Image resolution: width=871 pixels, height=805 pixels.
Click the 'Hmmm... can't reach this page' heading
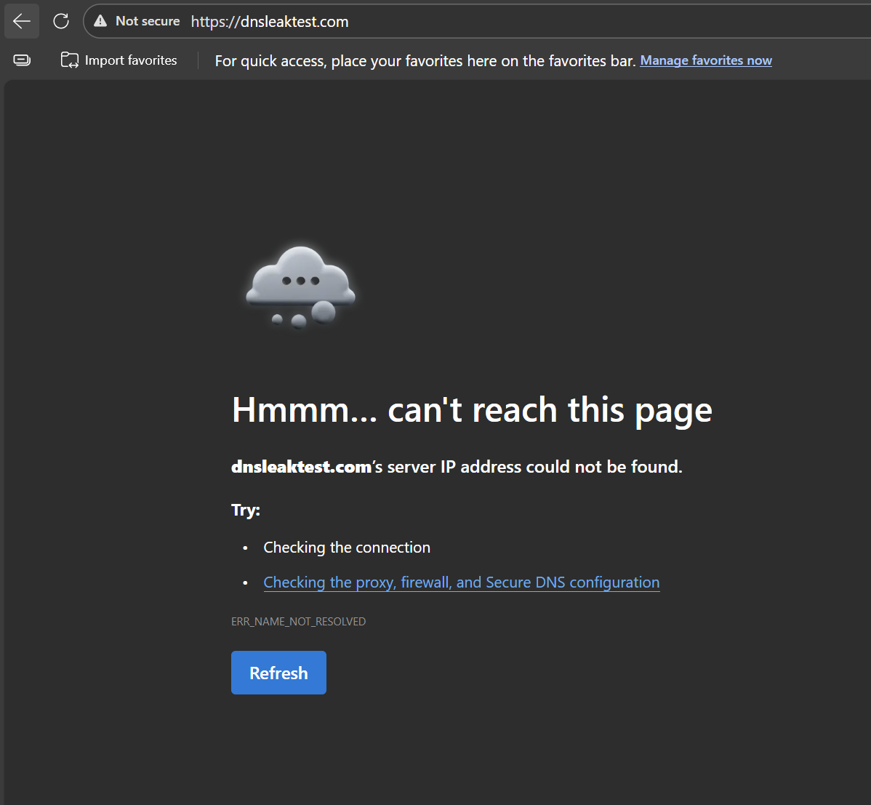click(x=472, y=410)
